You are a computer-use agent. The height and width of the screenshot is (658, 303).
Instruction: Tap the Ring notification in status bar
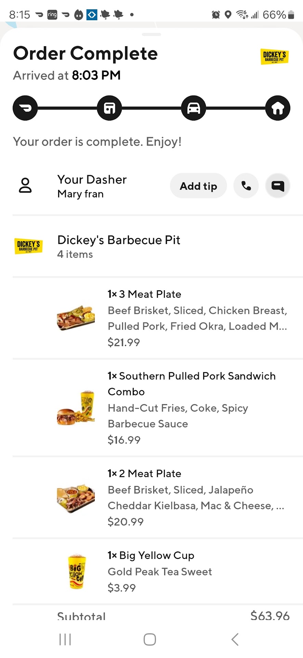pyautogui.click(x=52, y=14)
